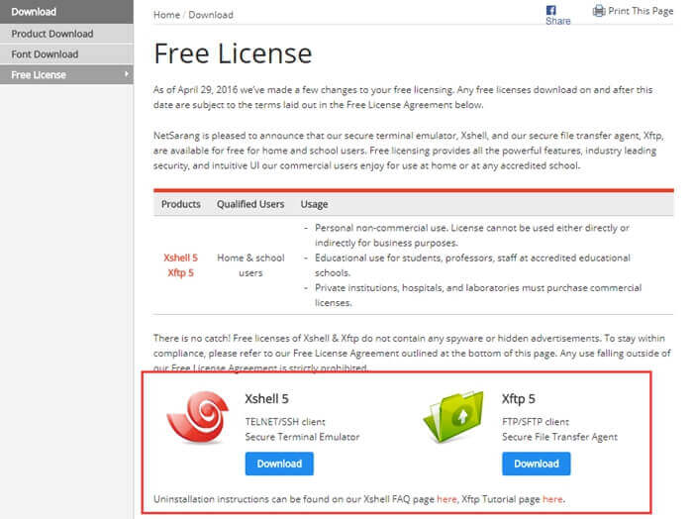Click the Share text under the Facebook icon
693x519 pixels.
point(557,21)
